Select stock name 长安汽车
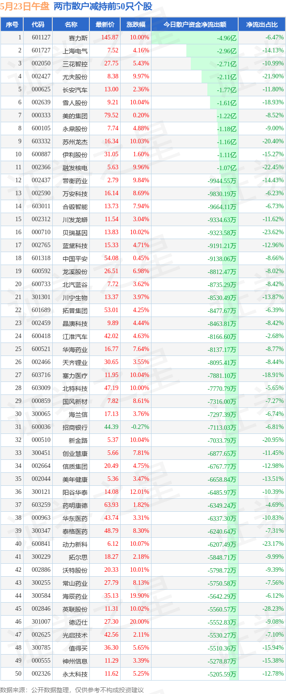286x694 pixels. click(x=76, y=90)
